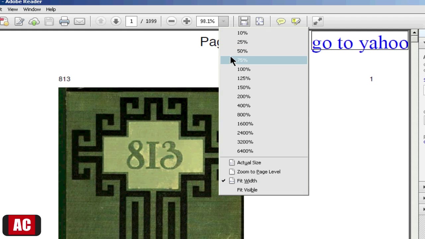425x239 pixels.
Task: Click the Create PDF icon
Action: coord(4,22)
